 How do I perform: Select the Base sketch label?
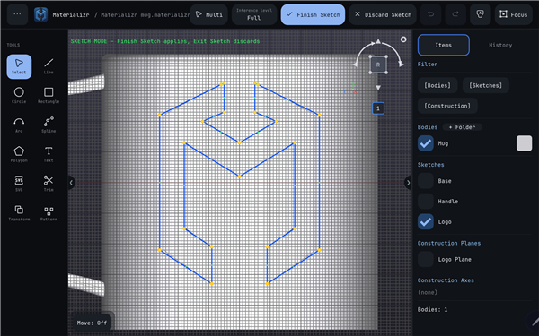click(x=445, y=181)
